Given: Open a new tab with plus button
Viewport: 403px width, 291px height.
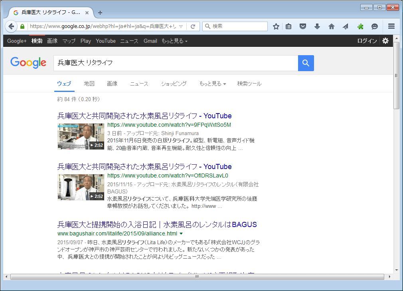Looking at the screenshot, I should (x=100, y=13).
